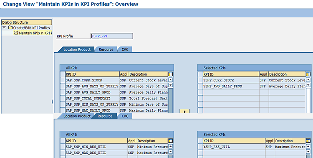Click table configuration icon in lower Selected KPIs

coord(308,141)
